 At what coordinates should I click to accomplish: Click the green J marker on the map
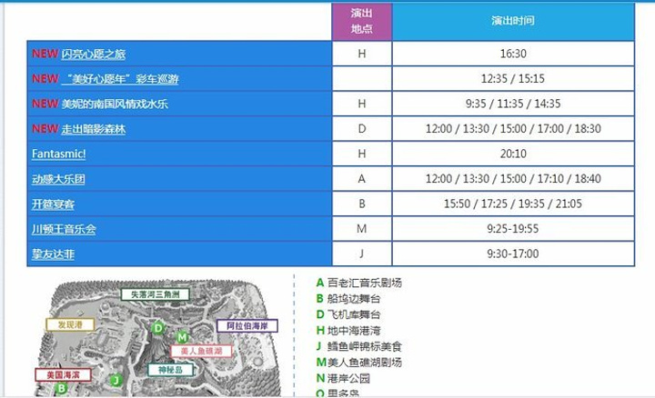[x=116, y=379]
